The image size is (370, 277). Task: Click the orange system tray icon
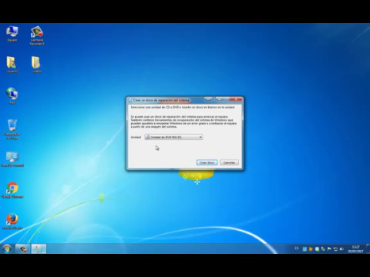(x=311, y=249)
